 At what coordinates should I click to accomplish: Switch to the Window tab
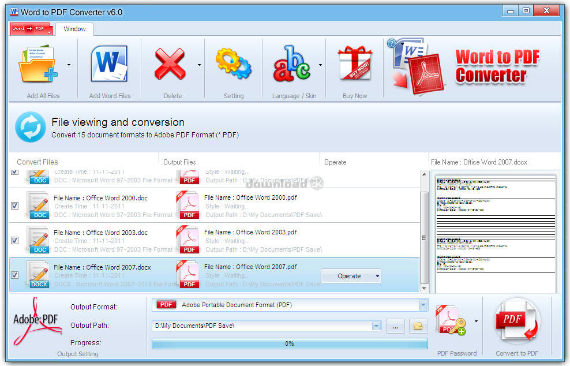[74, 29]
